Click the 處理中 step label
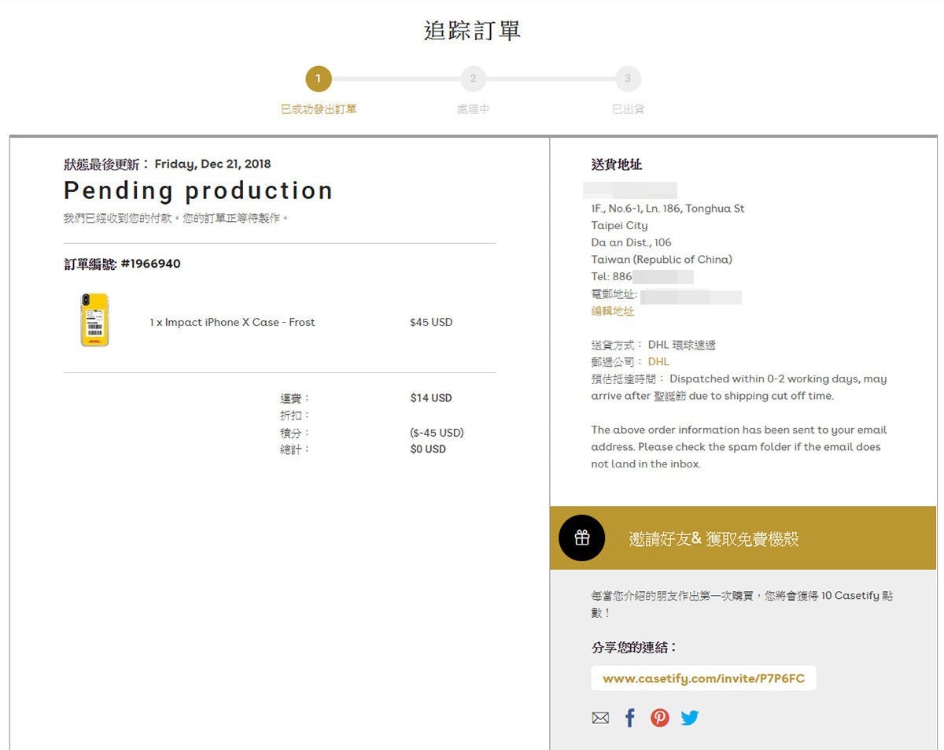This screenshot has width=944, height=750. click(473, 109)
